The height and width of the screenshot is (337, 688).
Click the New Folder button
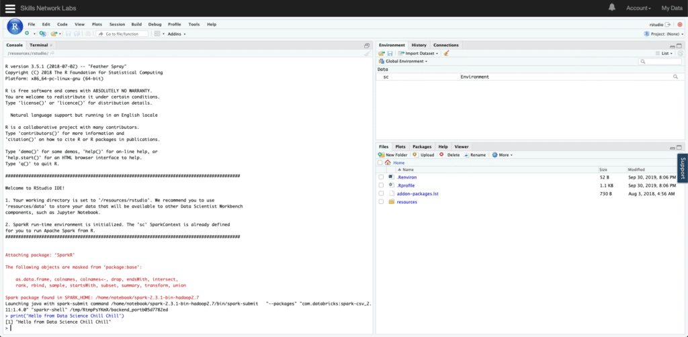point(392,154)
